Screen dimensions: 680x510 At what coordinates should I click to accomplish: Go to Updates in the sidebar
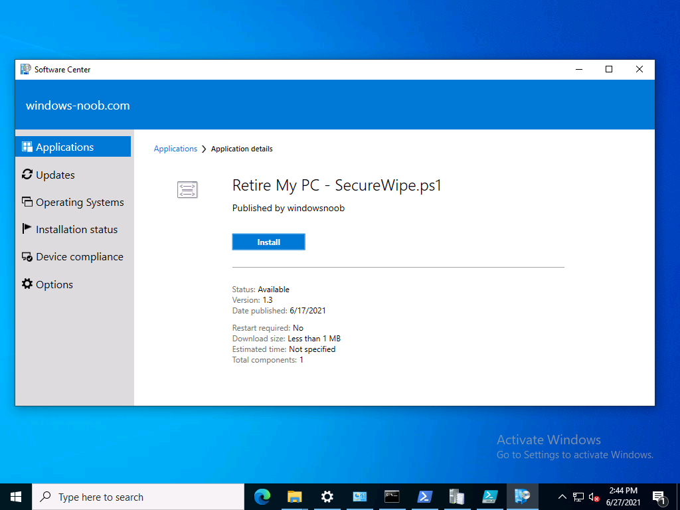pyautogui.click(x=48, y=175)
